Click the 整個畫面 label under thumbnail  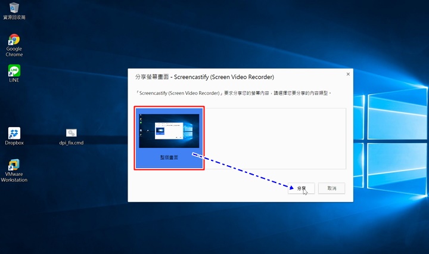tap(169, 157)
